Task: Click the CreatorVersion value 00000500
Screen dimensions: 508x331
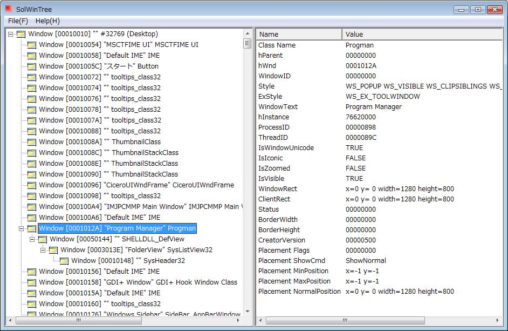Action: [x=361, y=240]
